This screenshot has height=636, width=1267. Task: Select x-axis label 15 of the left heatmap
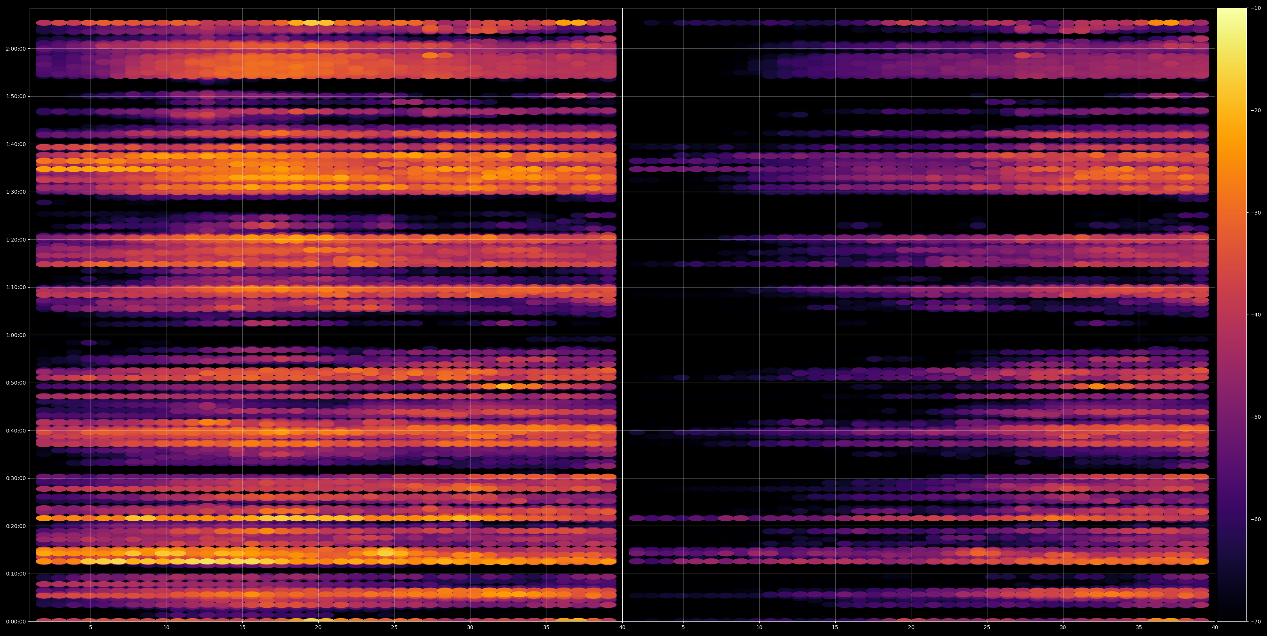pos(242,628)
